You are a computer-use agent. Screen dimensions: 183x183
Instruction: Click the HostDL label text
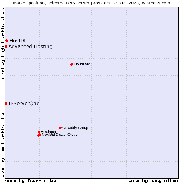point(18,41)
